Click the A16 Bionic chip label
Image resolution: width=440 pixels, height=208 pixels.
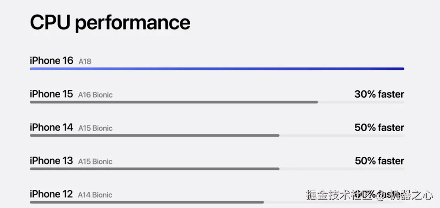click(95, 95)
